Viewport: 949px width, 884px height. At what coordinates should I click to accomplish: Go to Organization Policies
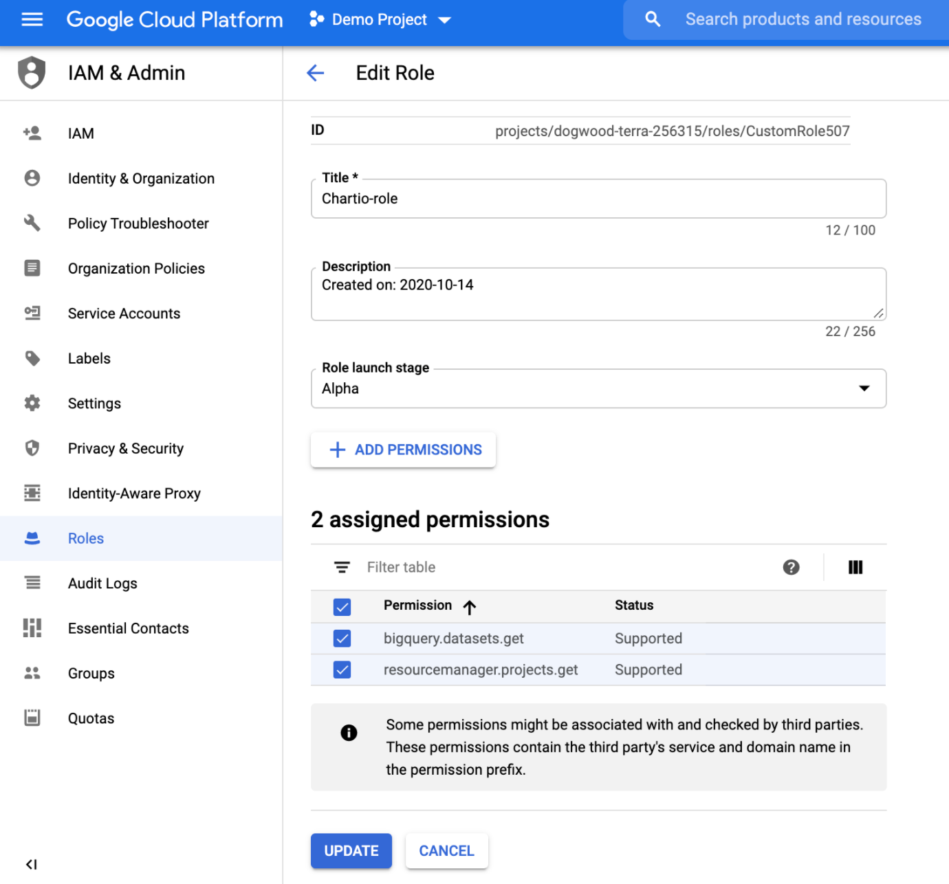pyautogui.click(x=141, y=268)
